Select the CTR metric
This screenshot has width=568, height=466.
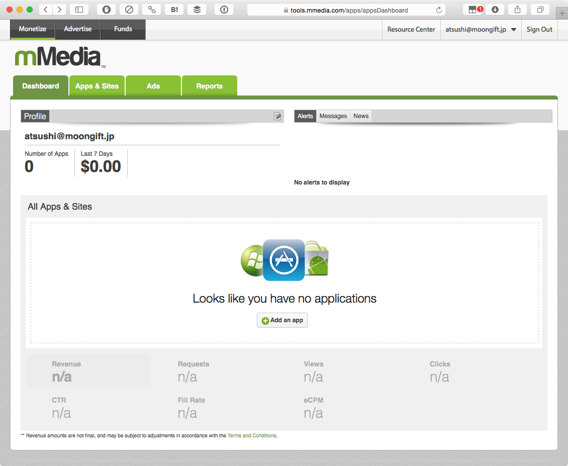click(61, 408)
